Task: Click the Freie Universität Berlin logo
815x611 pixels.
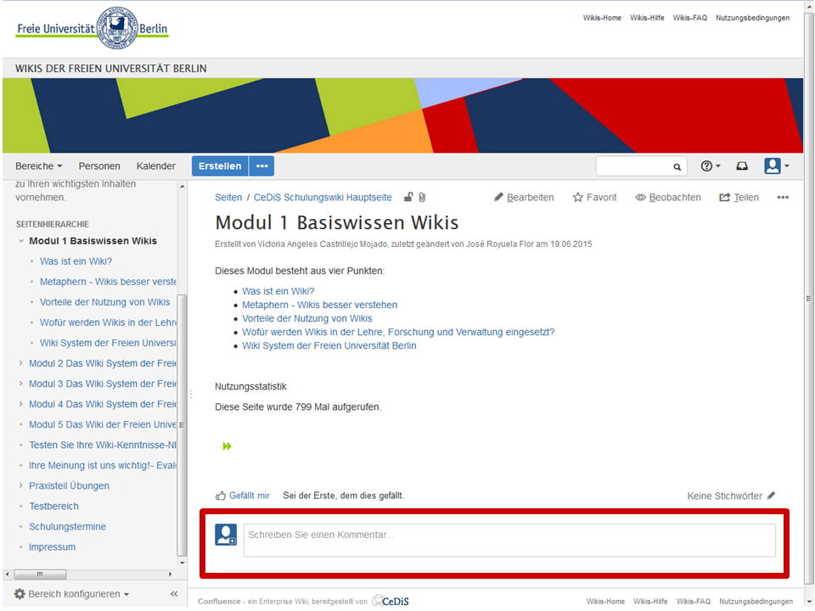Action: point(92,28)
